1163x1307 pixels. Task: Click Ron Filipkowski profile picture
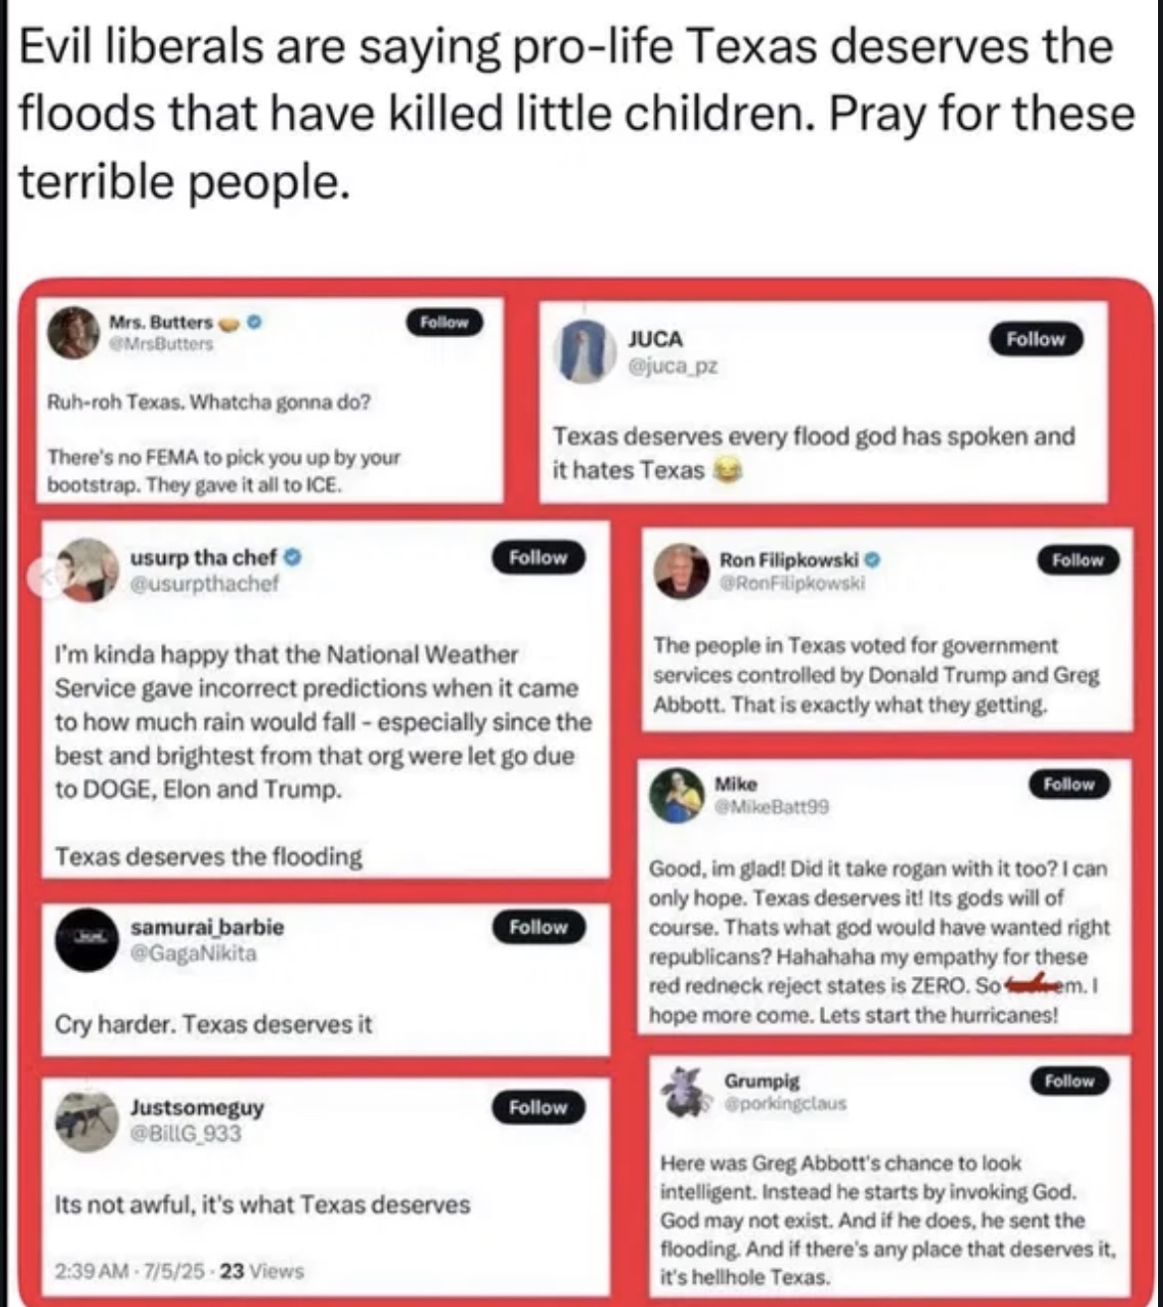click(682, 572)
